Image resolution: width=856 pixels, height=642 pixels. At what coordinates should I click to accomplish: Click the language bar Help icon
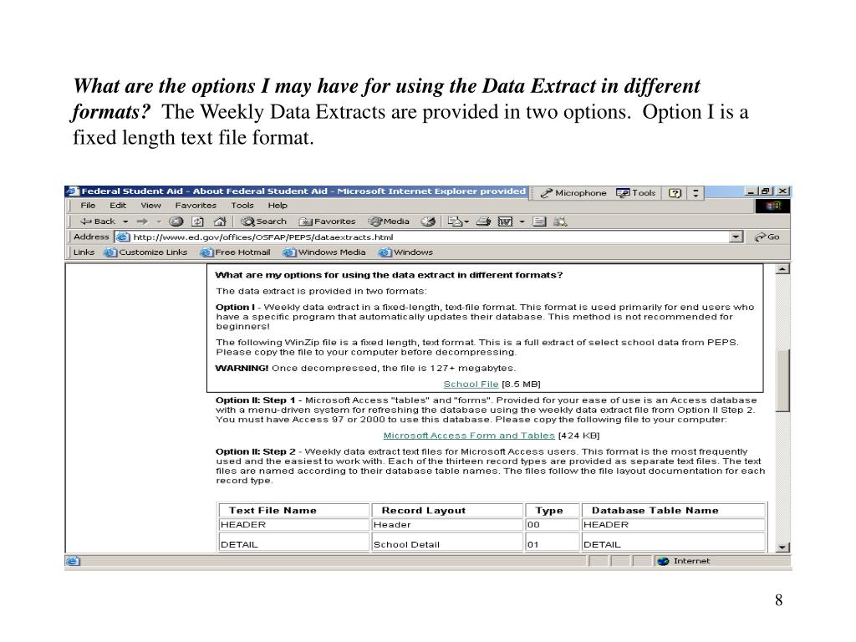[675, 193]
